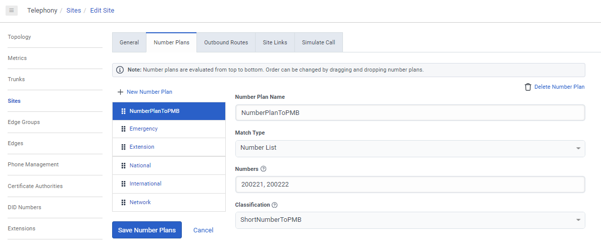Open Topology in the sidebar

[x=19, y=37]
